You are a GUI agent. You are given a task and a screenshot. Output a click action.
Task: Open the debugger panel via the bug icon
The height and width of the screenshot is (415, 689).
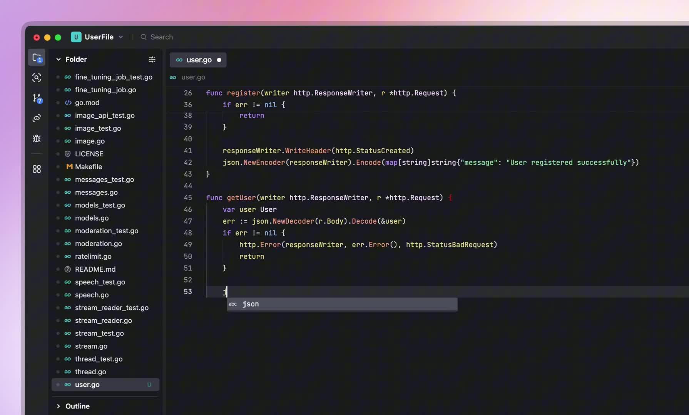(x=37, y=139)
